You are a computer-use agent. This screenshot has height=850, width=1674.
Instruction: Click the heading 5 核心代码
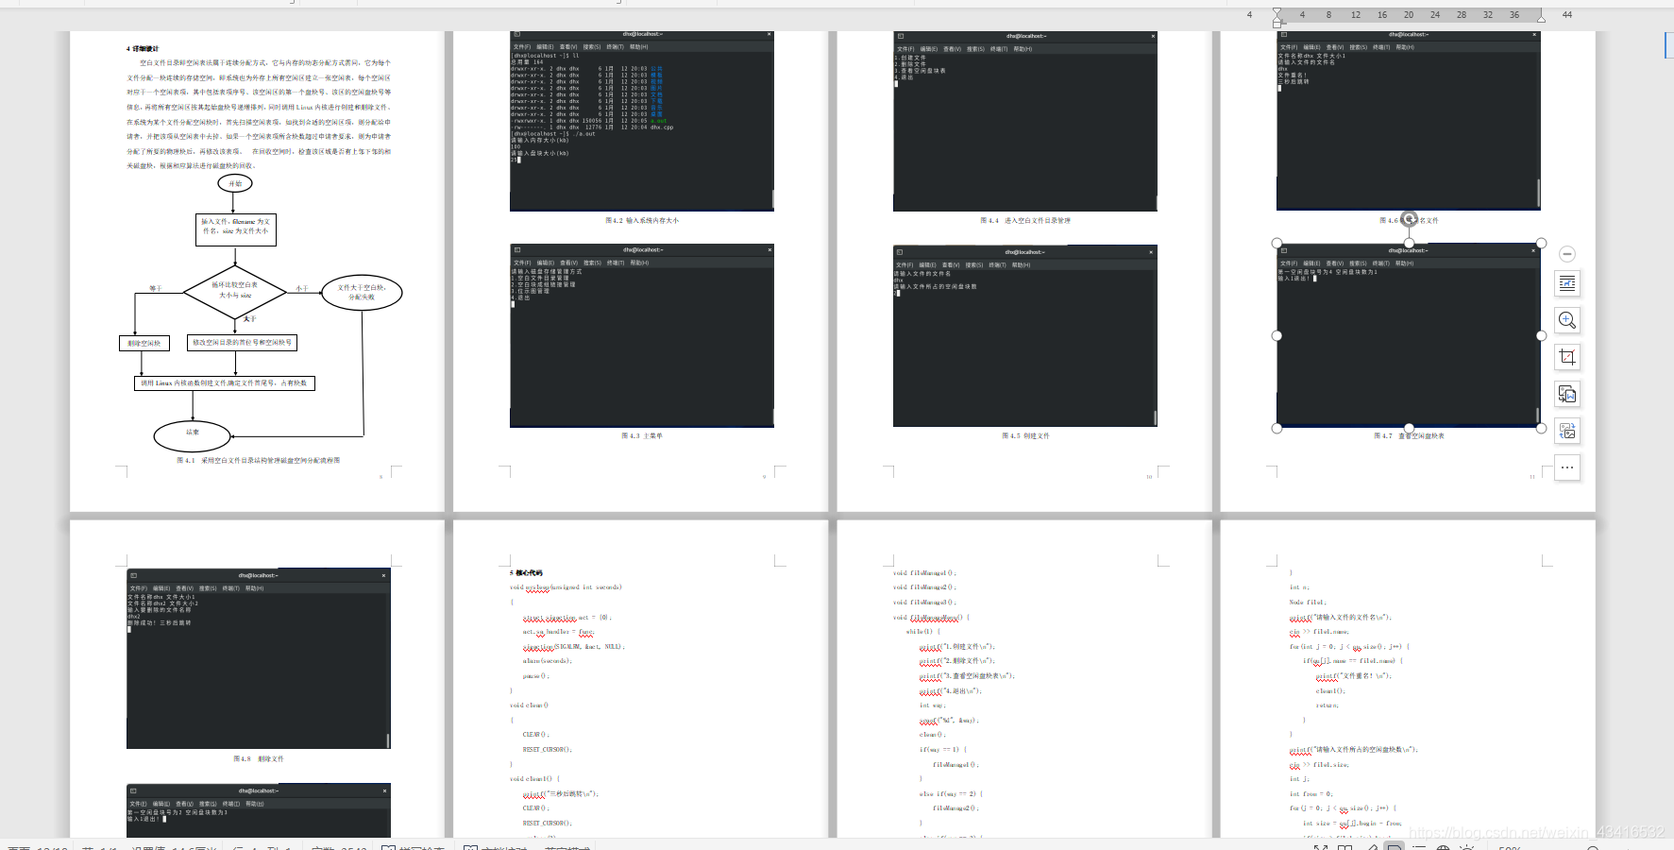coord(527,573)
